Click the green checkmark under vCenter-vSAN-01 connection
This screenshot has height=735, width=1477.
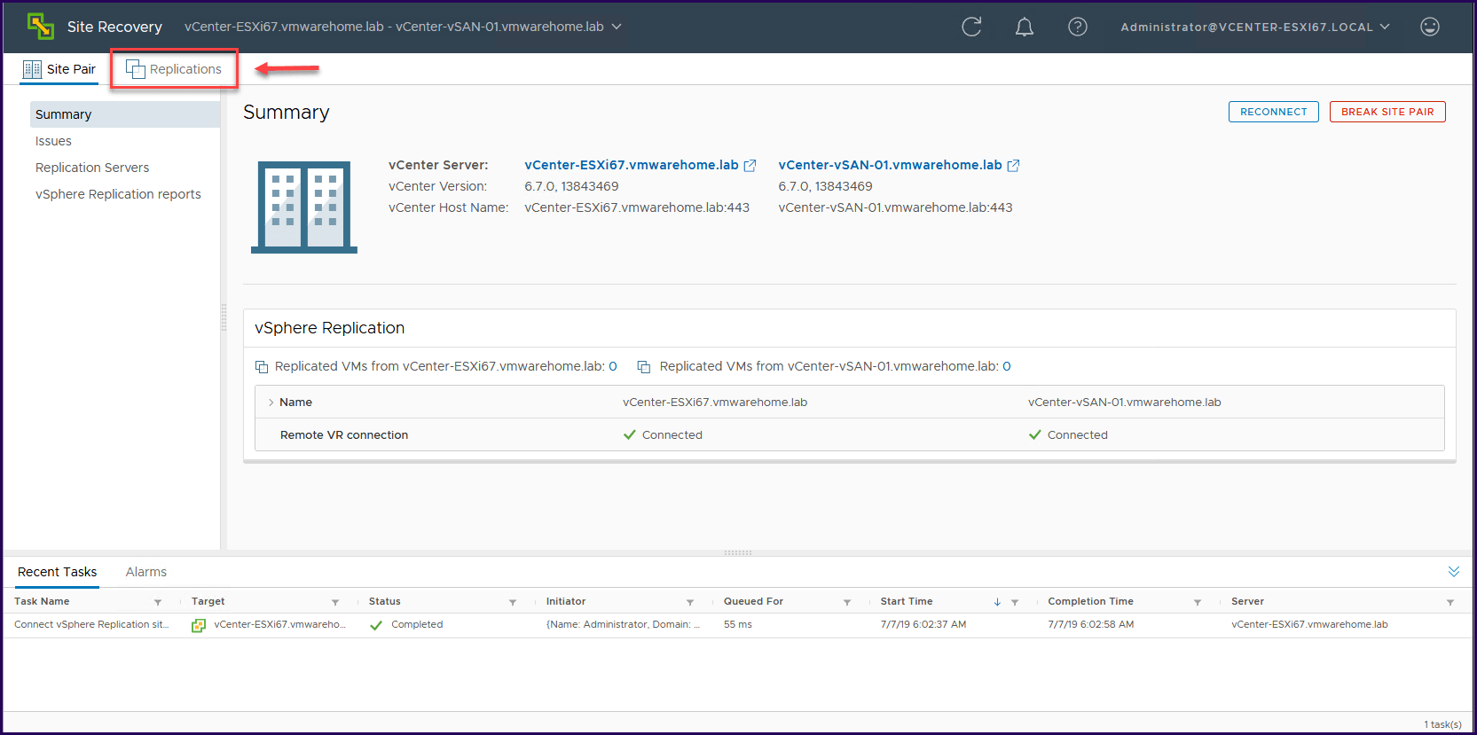(1035, 435)
